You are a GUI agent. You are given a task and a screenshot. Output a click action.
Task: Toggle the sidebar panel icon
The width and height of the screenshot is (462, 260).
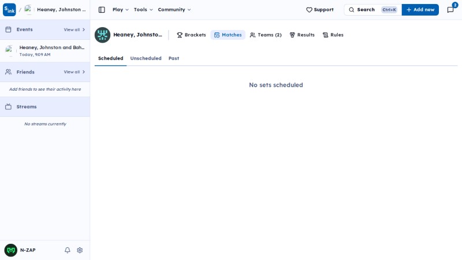(102, 10)
